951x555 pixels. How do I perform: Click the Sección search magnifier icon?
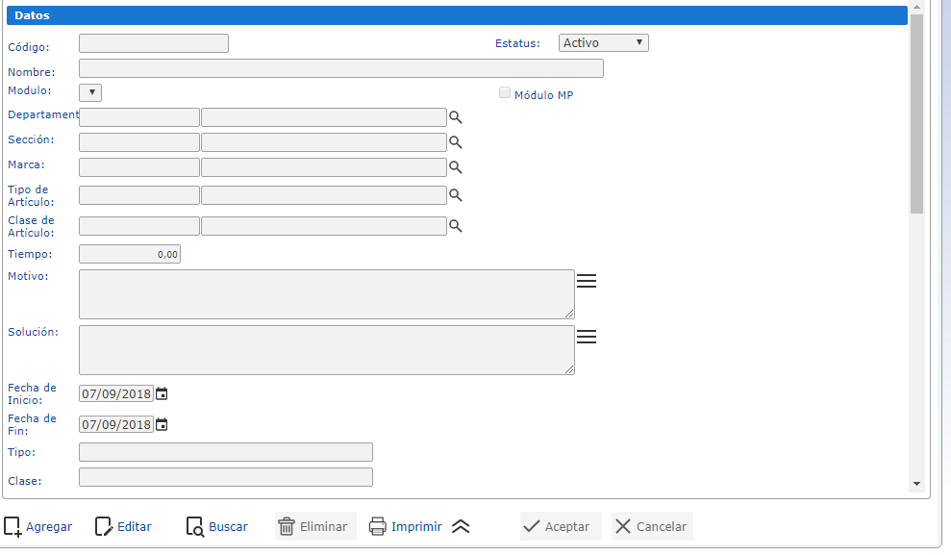[456, 142]
